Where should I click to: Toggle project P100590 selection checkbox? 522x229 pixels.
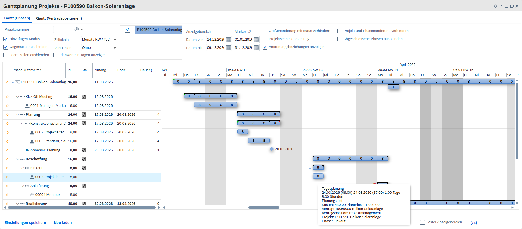pyautogui.click(x=128, y=30)
